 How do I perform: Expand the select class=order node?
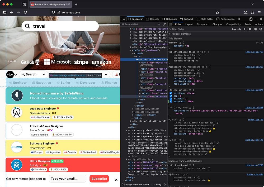[139, 93]
